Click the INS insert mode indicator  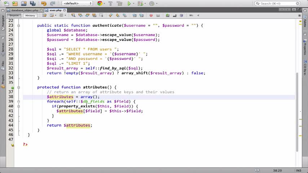tap(299, 170)
